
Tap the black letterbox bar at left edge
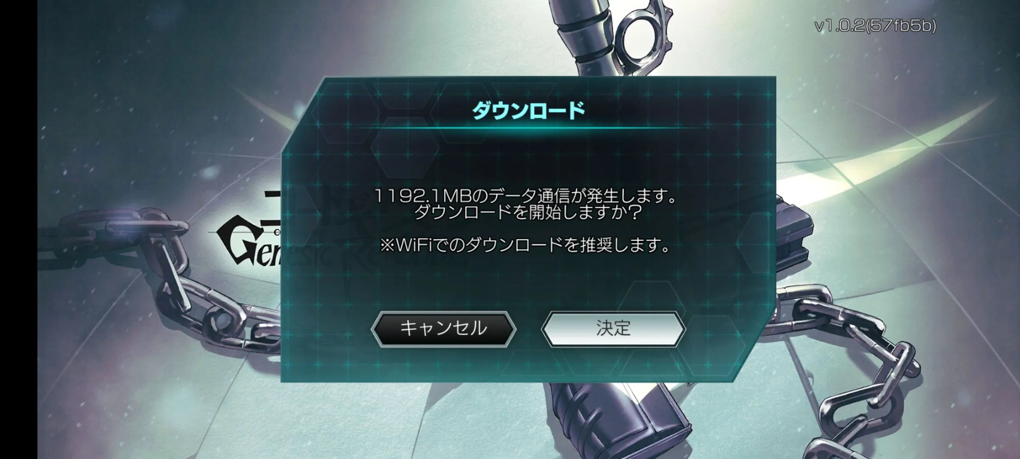pos(19,229)
